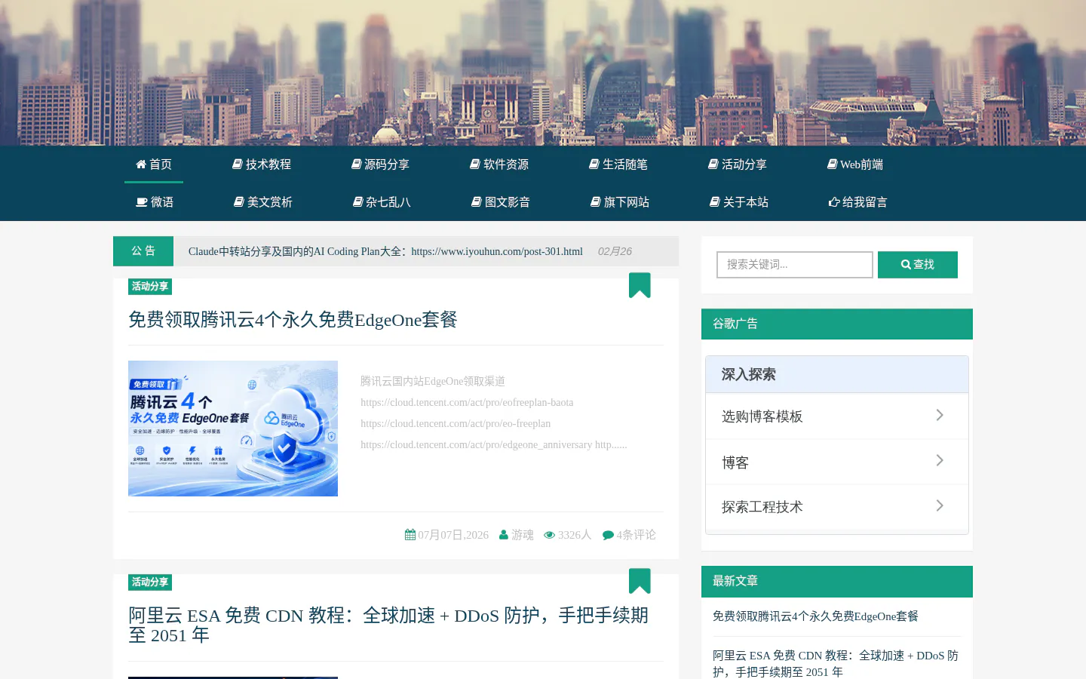Expand the 博客 ad row chevron
The width and height of the screenshot is (1086, 679).
pos(940,460)
